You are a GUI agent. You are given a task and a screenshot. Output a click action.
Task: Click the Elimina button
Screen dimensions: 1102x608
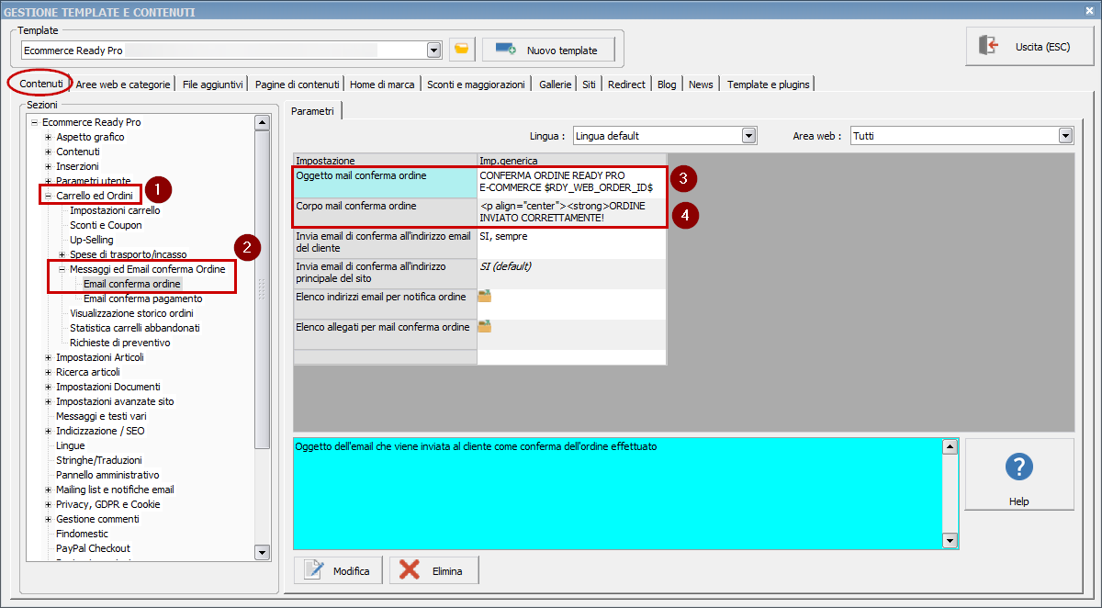point(434,570)
